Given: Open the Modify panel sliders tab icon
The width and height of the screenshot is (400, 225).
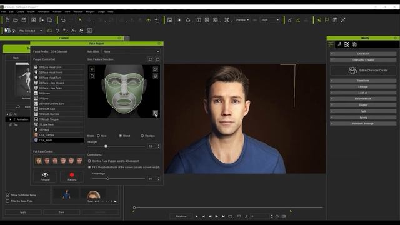Looking at the screenshot, I should tap(331, 44).
